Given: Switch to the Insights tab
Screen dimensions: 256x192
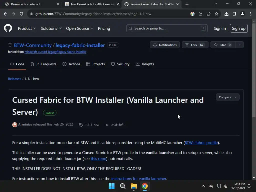Looking at the screenshot, I should pos(145,64).
